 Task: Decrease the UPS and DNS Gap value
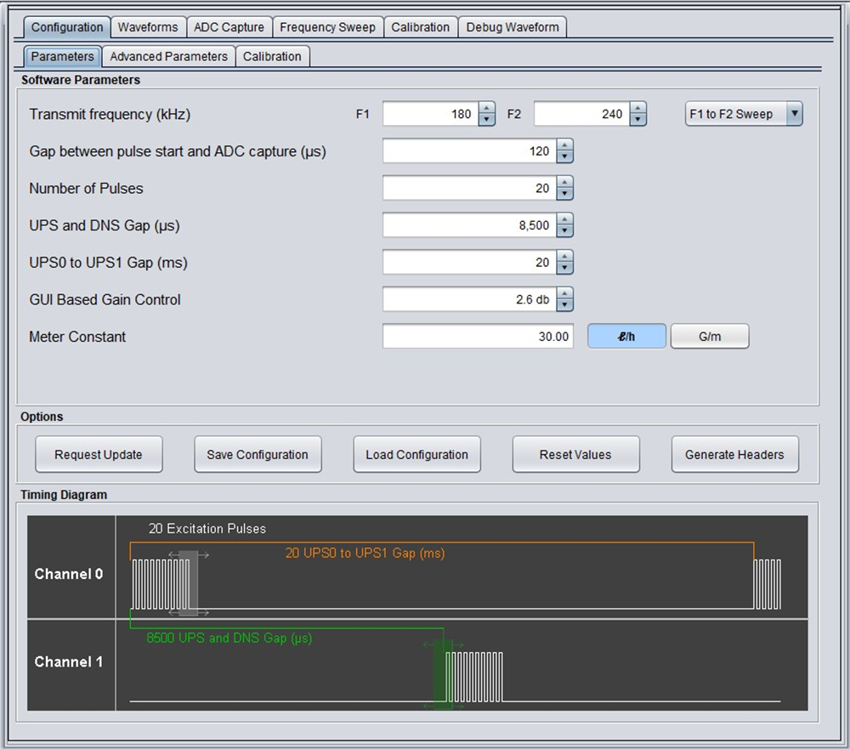click(x=564, y=231)
